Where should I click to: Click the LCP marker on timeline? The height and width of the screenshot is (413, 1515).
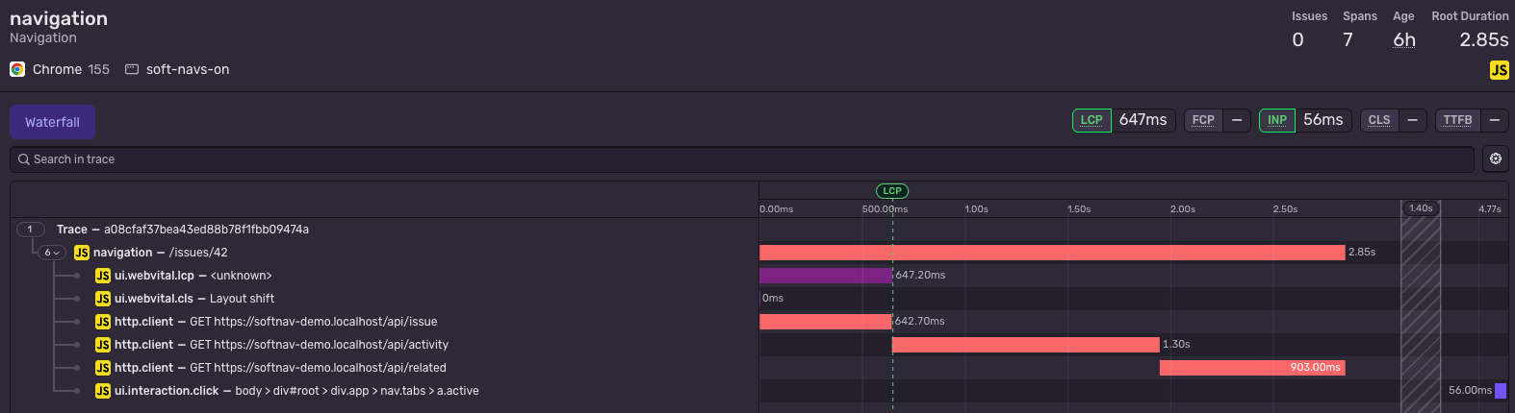point(892,191)
